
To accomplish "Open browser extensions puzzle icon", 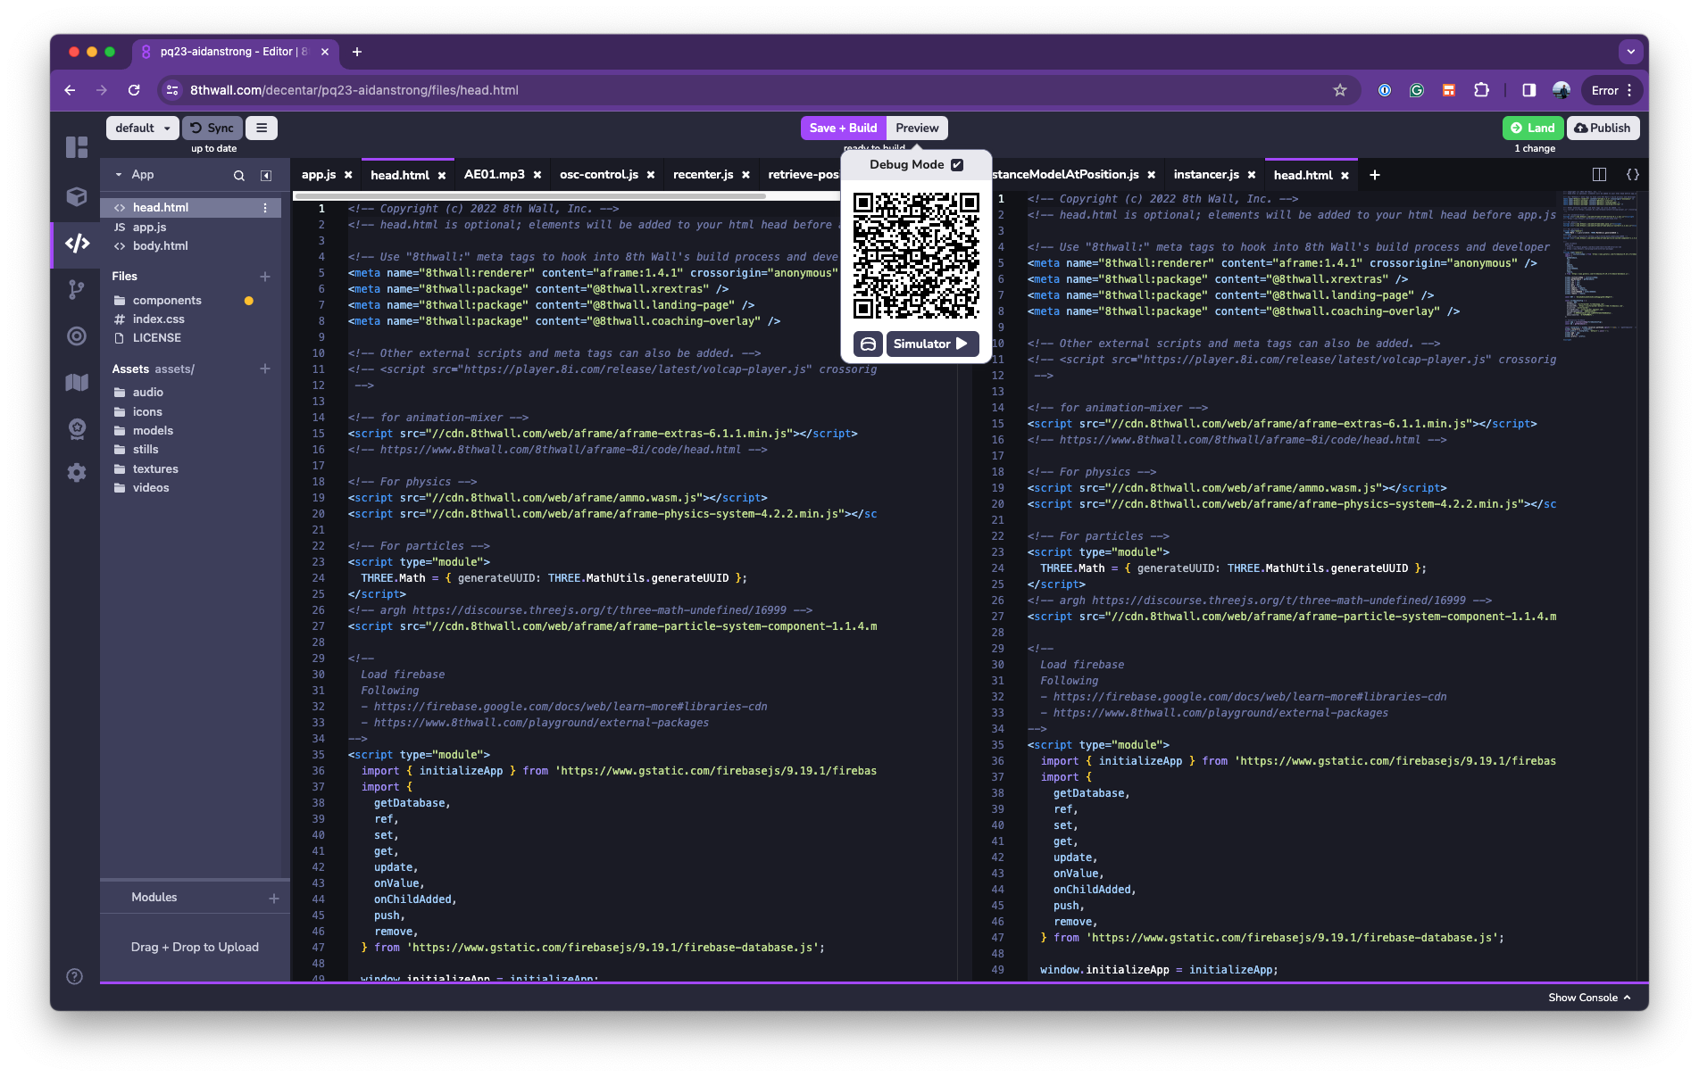I will tap(1482, 90).
